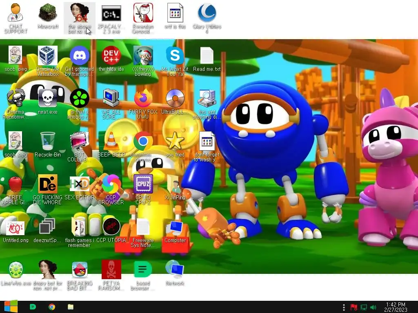
Task: Open the VLC cone 'BEEP BEEP' icon
Action: (x=111, y=141)
